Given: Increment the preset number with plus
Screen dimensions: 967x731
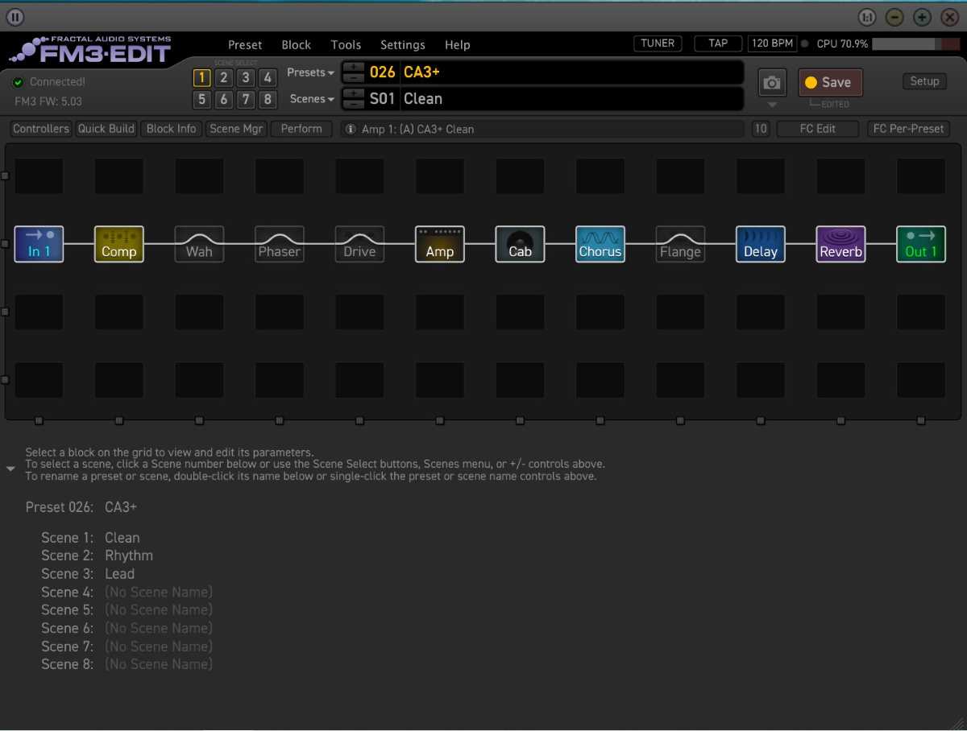Looking at the screenshot, I should click(x=354, y=67).
